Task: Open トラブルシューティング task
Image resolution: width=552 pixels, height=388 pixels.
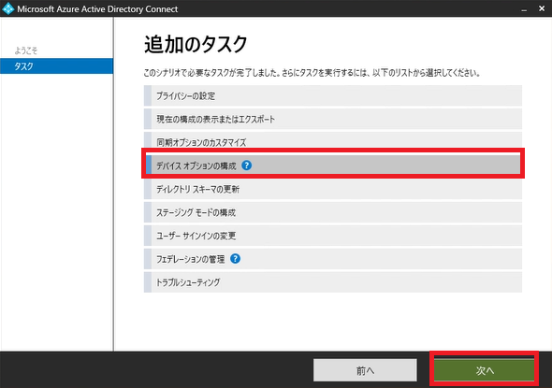Action: [333, 282]
